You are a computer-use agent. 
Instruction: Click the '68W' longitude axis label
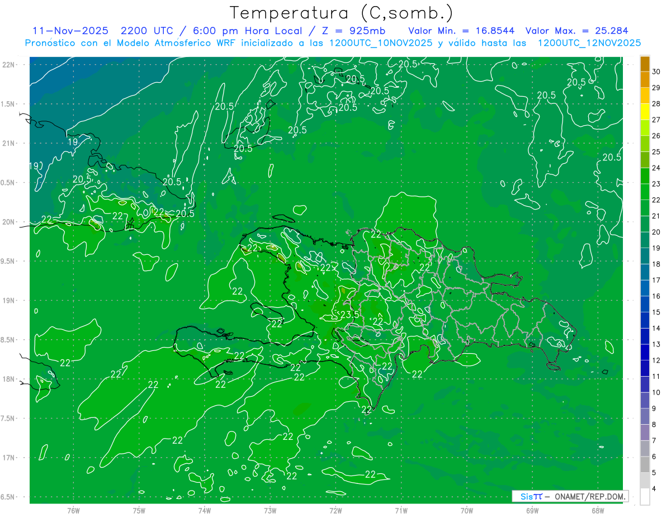(x=598, y=510)
